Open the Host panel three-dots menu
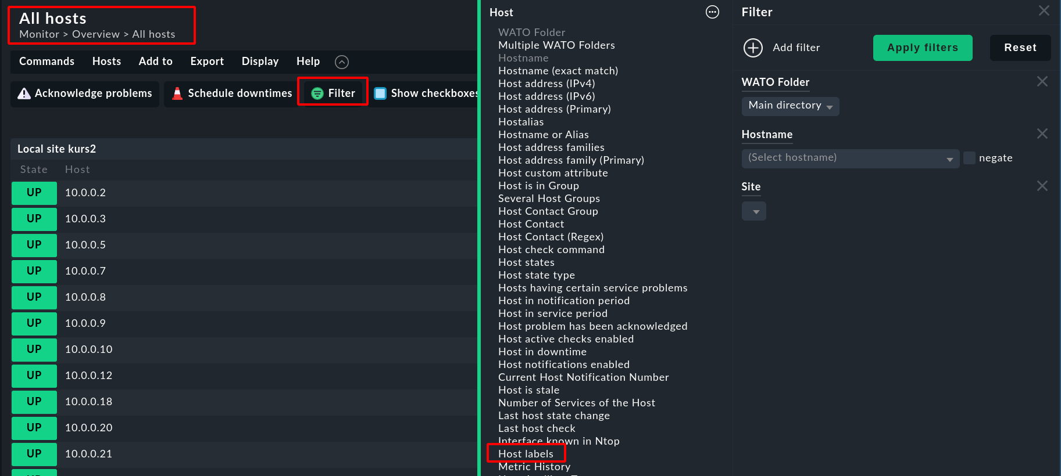The width and height of the screenshot is (1061, 476). coord(712,12)
